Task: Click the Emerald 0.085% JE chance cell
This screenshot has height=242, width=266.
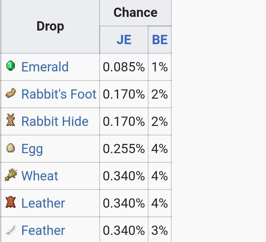Action: 124,67
